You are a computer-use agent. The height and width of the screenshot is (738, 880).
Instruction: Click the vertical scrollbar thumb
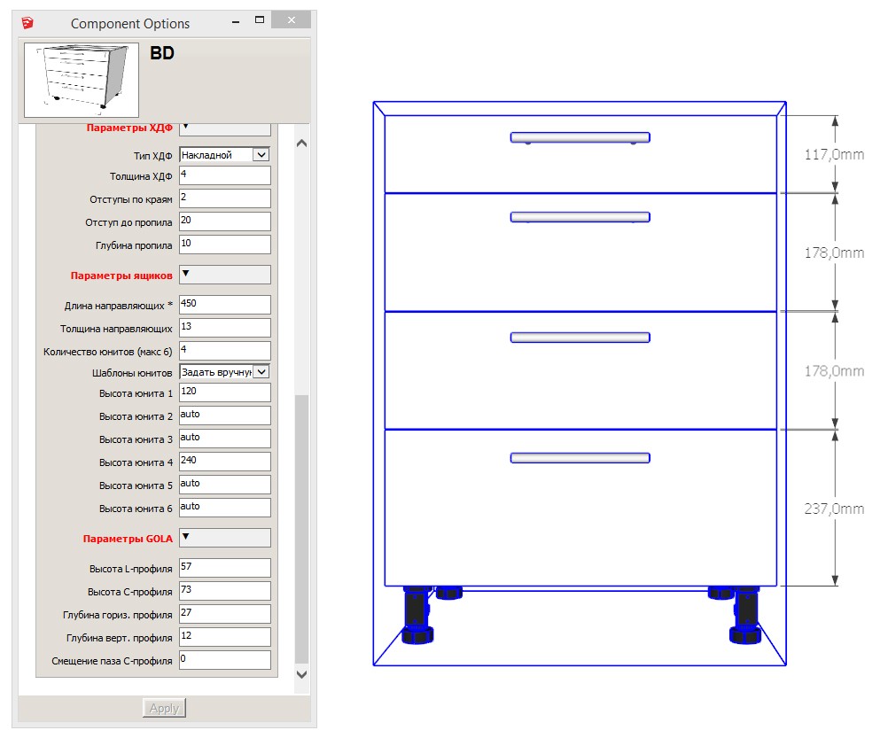(x=301, y=527)
